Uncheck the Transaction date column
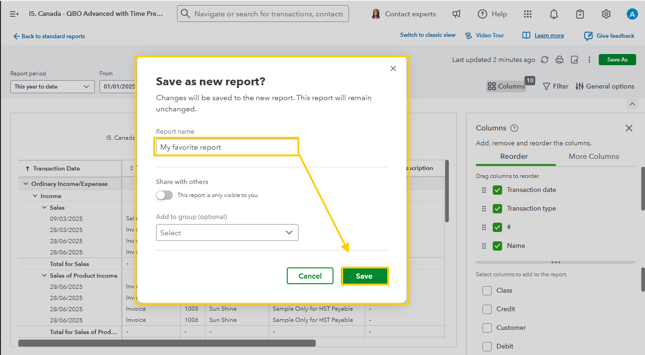 (497, 190)
